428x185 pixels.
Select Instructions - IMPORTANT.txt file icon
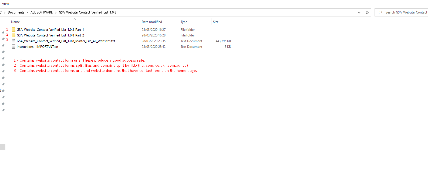click(x=14, y=47)
